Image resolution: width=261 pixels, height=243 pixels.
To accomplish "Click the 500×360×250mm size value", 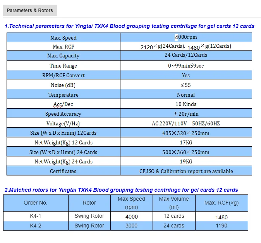I will (186, 152).
